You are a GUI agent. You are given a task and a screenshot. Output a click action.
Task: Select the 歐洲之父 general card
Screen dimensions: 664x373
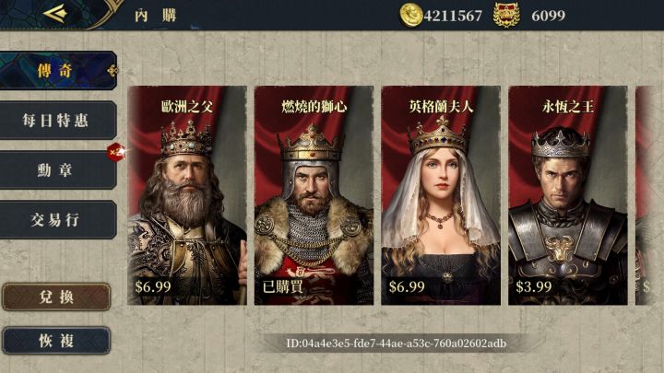[x=186, y=195]
